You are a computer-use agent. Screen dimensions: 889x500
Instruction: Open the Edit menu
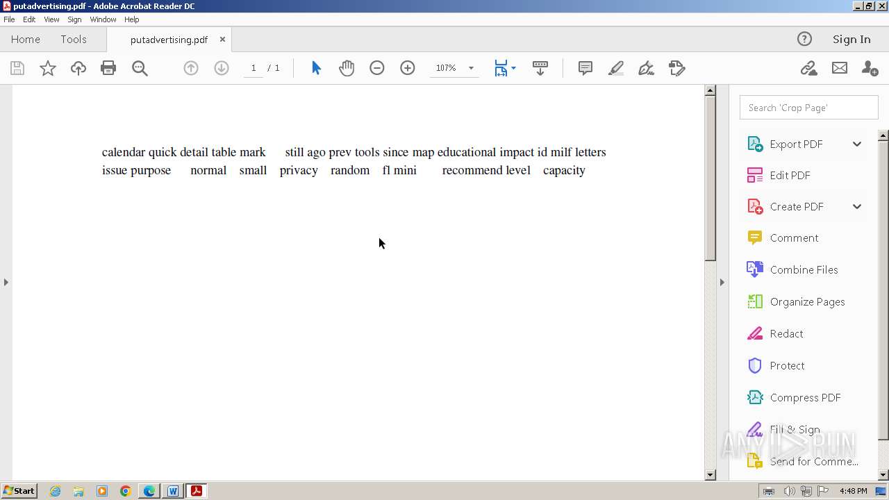click(29, 19)
